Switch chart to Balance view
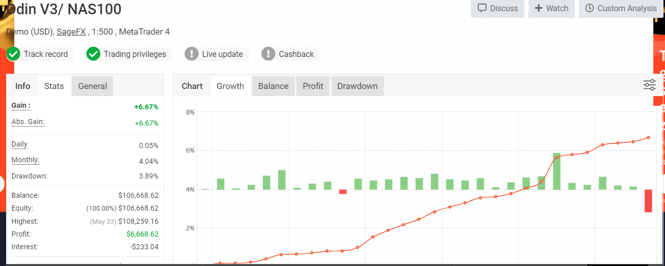The image size is (665, 266). pyautogui.click(x=273, y=86)
